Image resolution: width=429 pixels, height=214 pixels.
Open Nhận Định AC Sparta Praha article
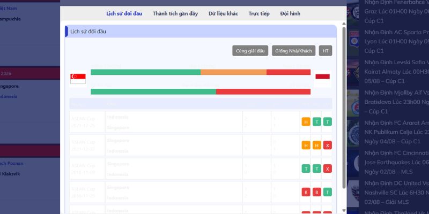point(397,42)
